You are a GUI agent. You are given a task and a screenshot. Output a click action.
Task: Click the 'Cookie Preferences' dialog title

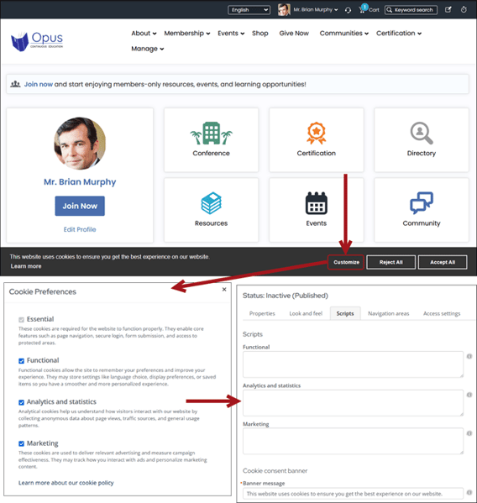point(43,291)
